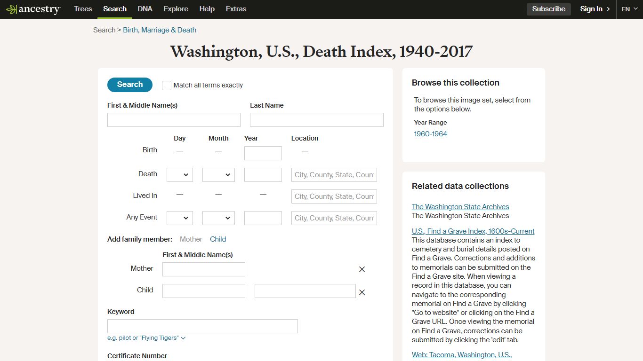The image size is (643, 361).
Task: Open the Explore menu
Action: coord(176,9)
